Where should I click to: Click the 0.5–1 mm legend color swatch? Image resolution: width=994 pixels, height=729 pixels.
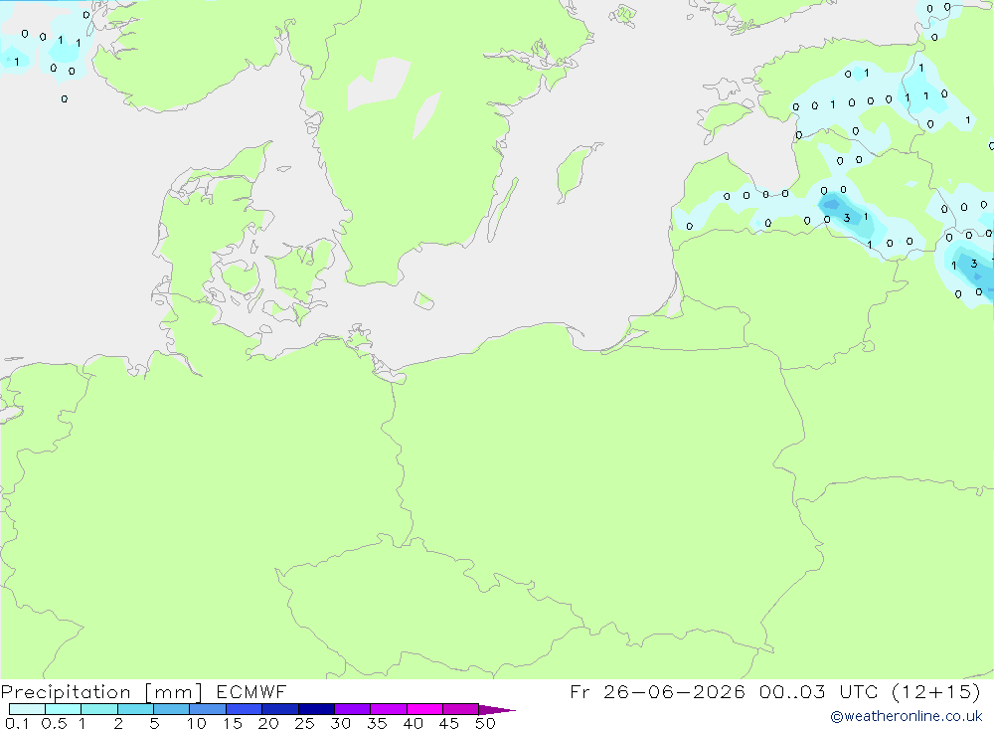click(x=64, y=709)
